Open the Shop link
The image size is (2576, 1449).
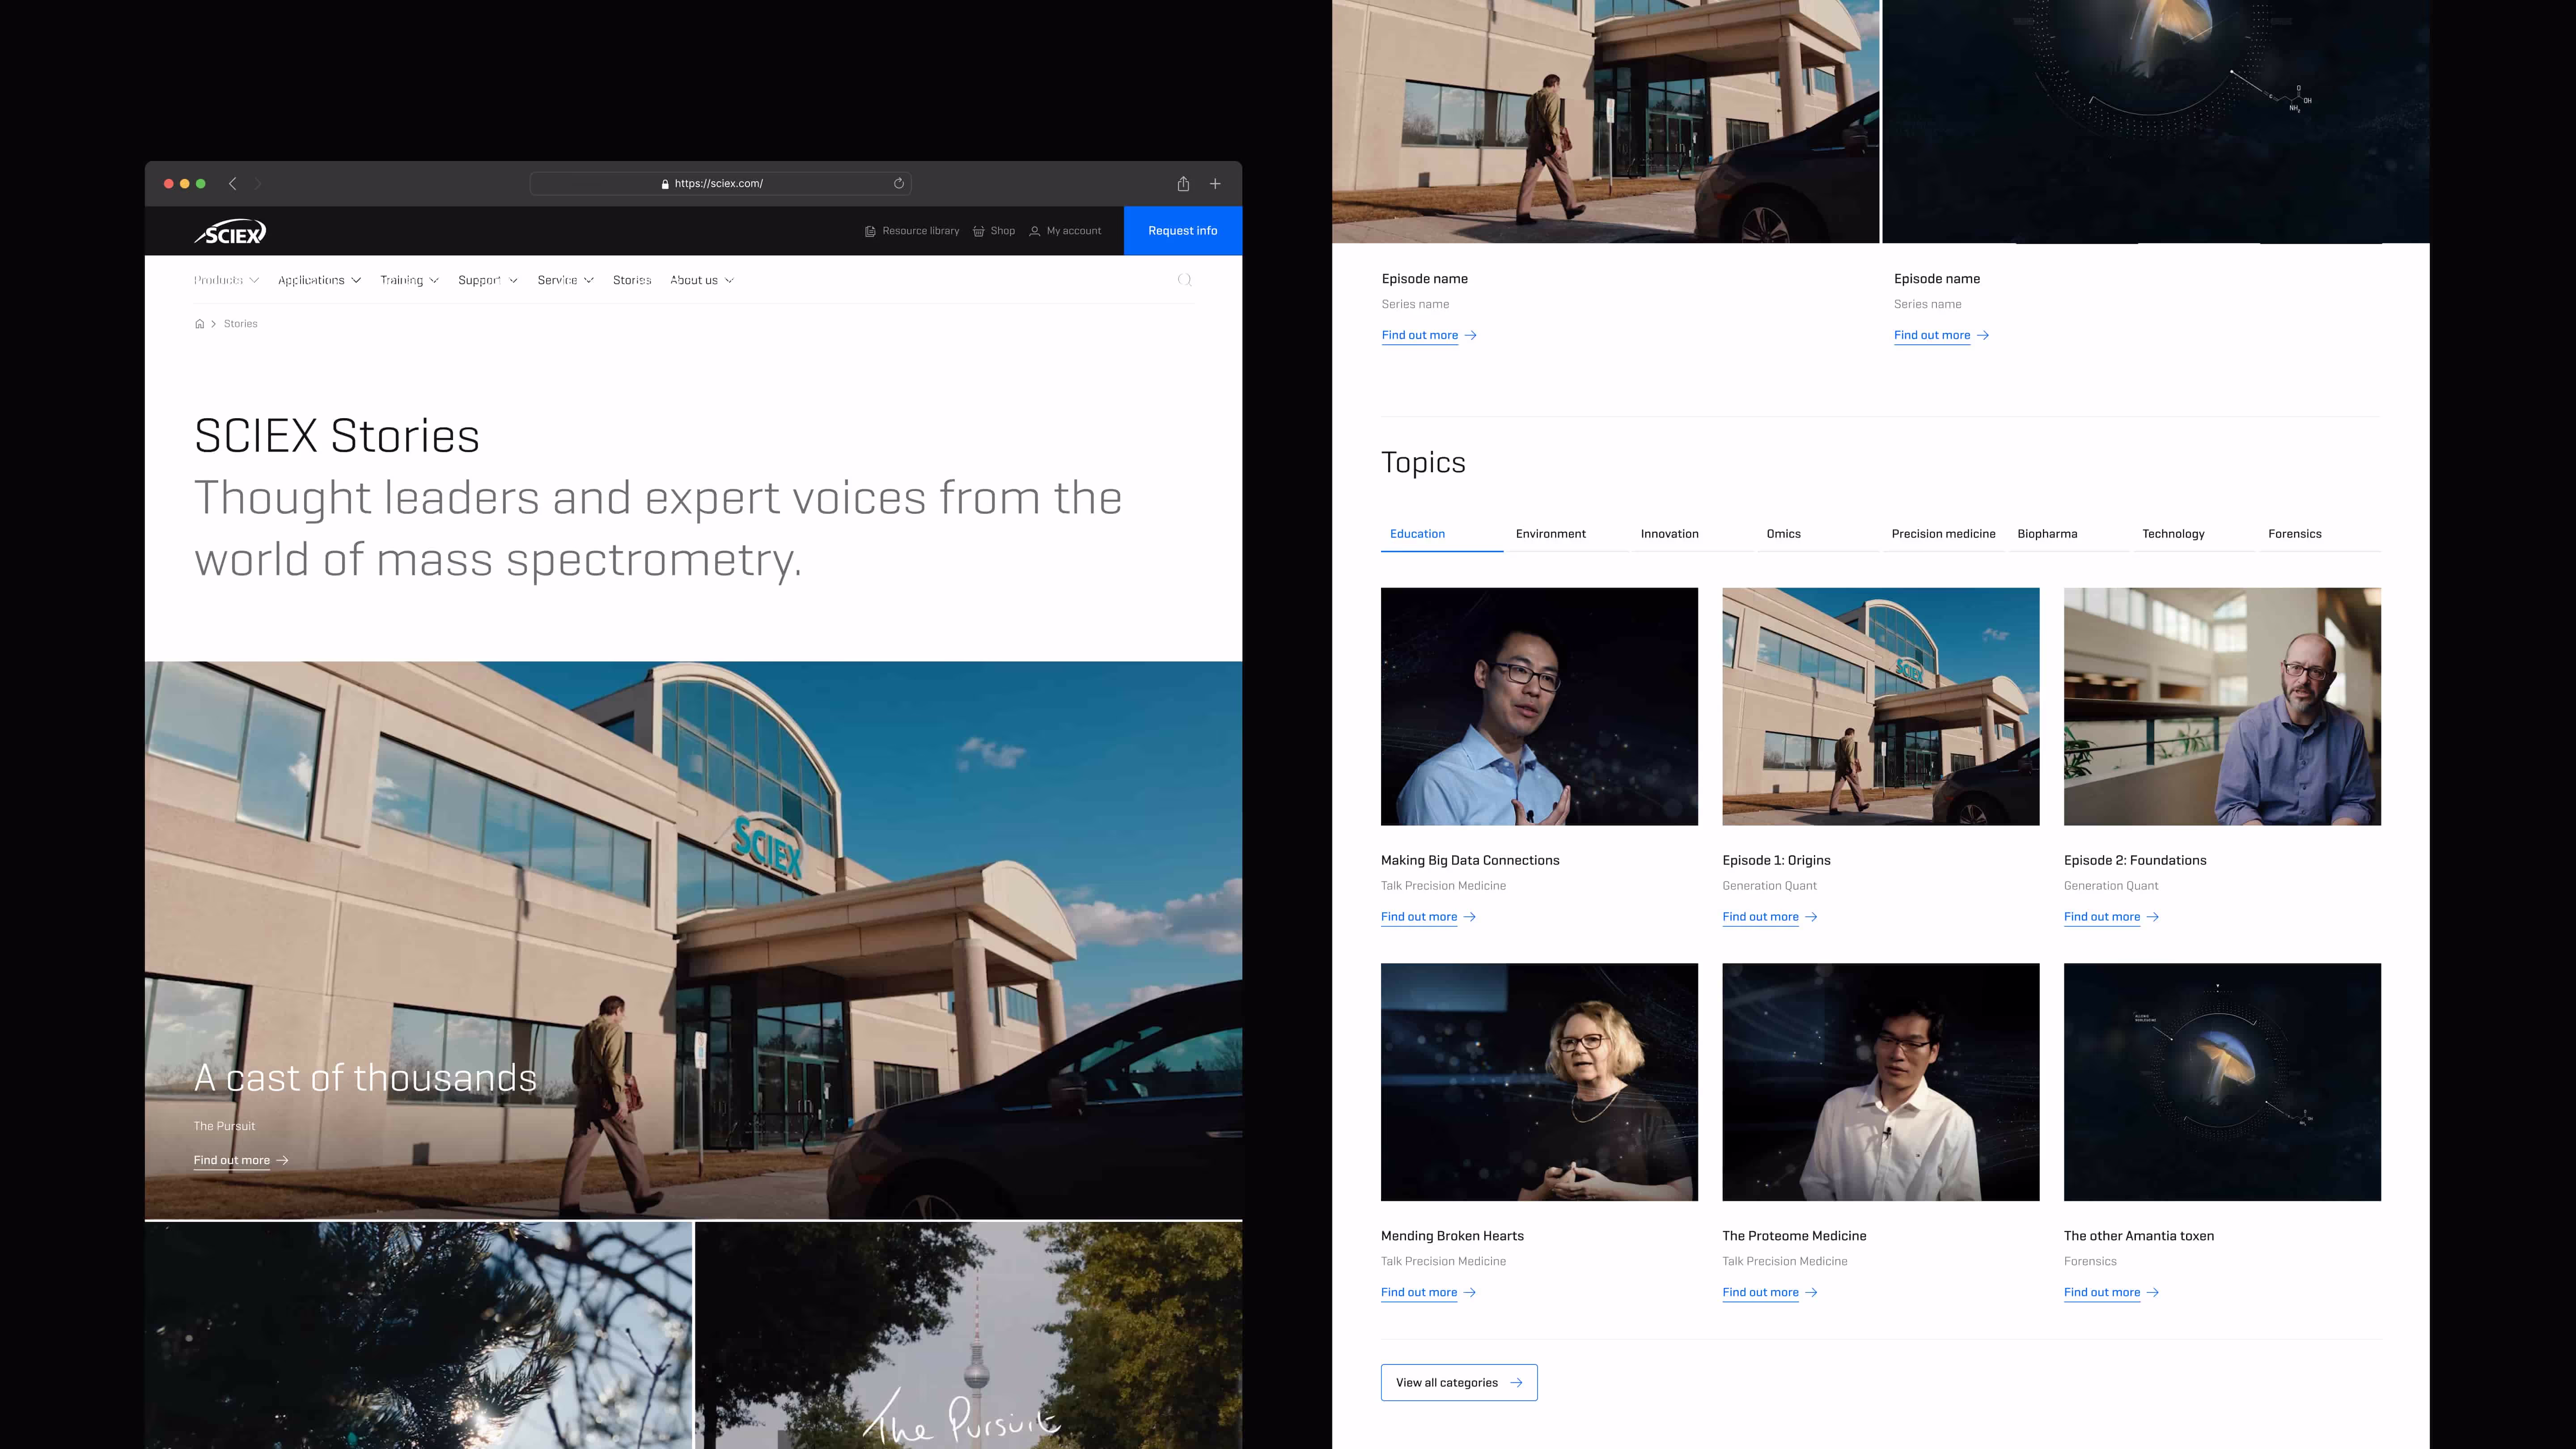click(x=994, y=231)
